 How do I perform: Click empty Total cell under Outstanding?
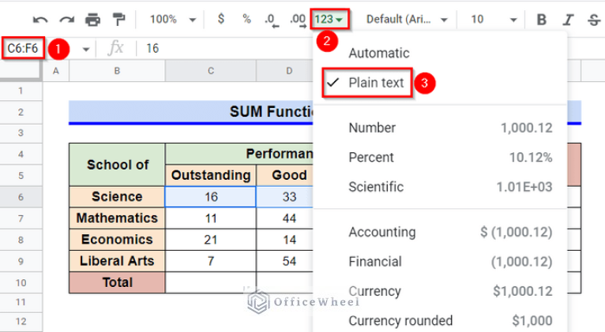[211, 282]
